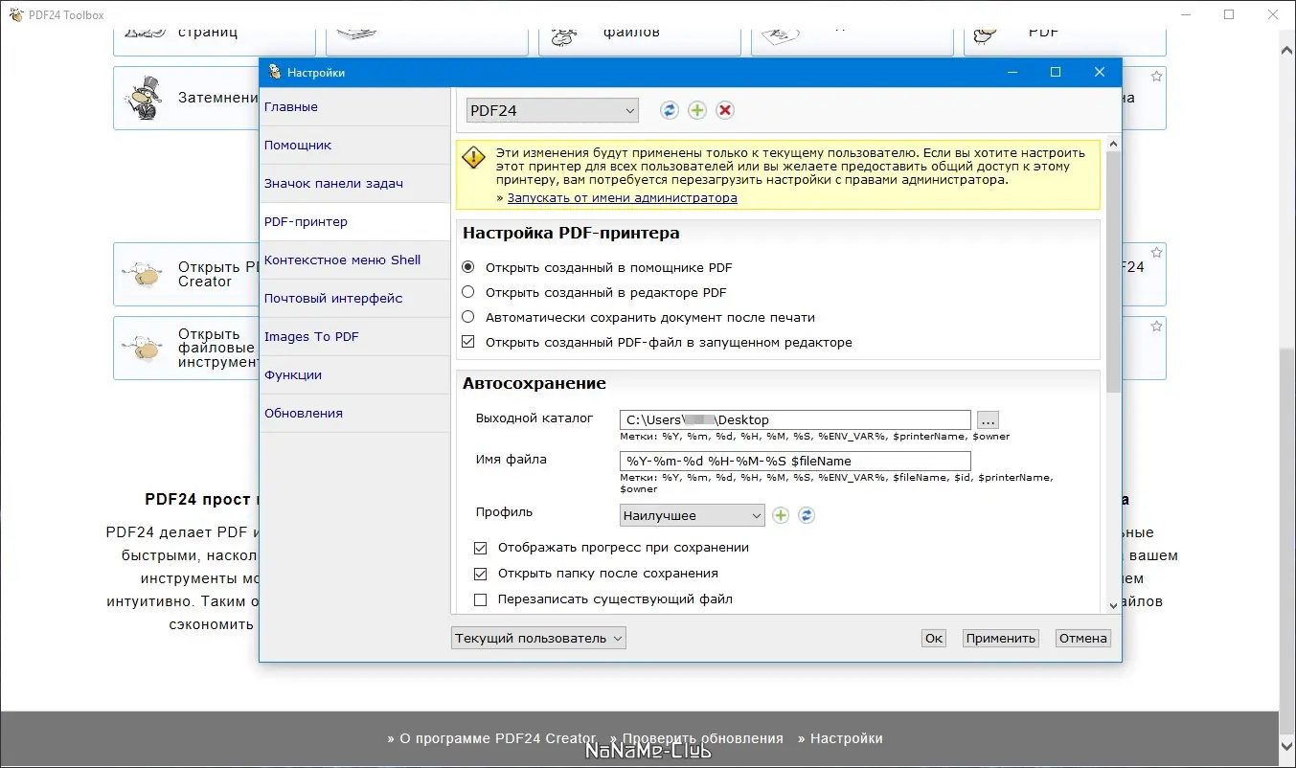Image resolution: width=1296 pixels, height=768 pixels.
Task: Open the Главные settings section
Action: [354, 107]
